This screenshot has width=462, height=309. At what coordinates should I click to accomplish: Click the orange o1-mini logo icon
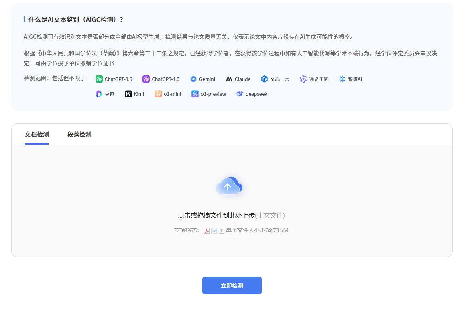click(x=158, y=94)
